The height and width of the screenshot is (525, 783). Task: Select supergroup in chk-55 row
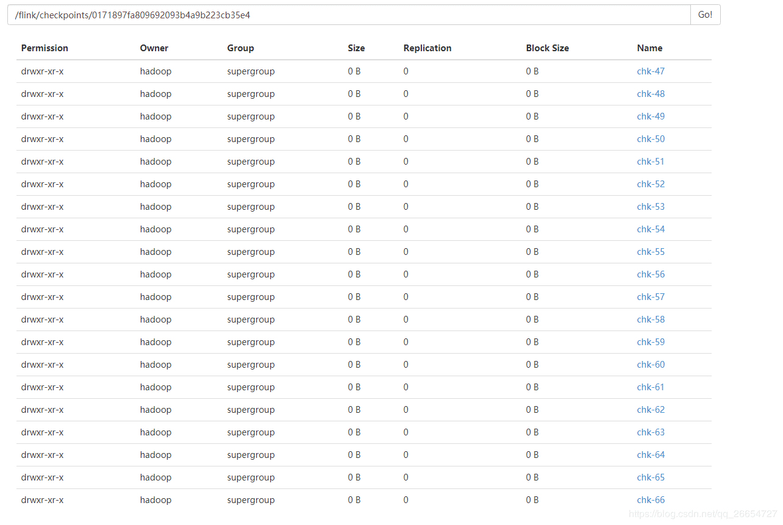[x=251, y=252]
